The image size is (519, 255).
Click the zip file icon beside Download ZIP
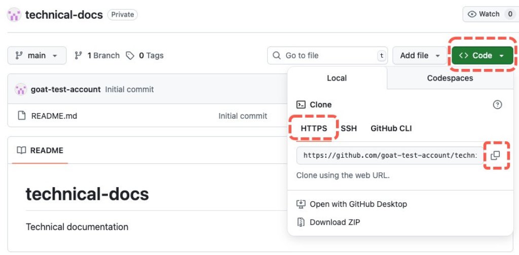[301, 222]
